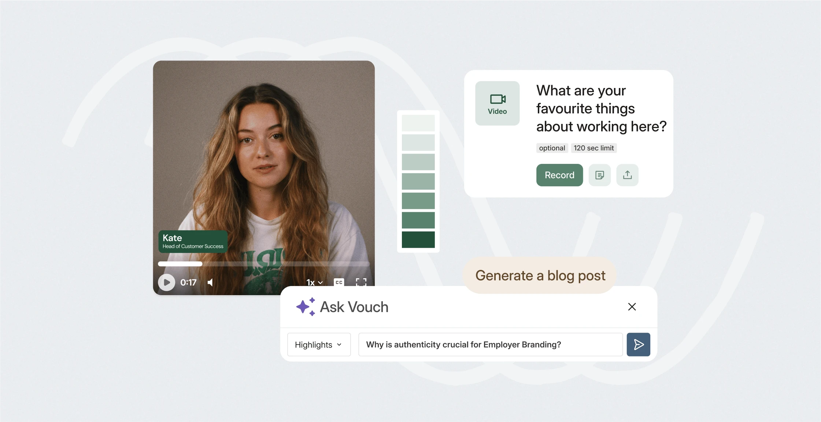This screenshot has width=821, height=422.
Task: Toggle closed captions with the CC icon
Action: pos(339,282)
